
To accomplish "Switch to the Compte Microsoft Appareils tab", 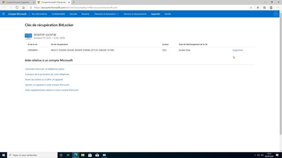I will coord(18,2).
